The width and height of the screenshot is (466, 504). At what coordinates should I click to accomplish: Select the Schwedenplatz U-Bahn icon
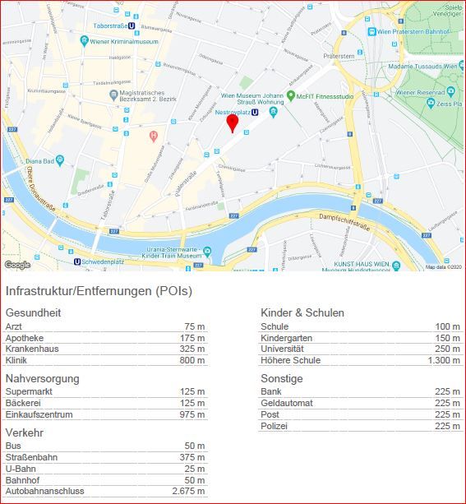[x=77, y=262]
